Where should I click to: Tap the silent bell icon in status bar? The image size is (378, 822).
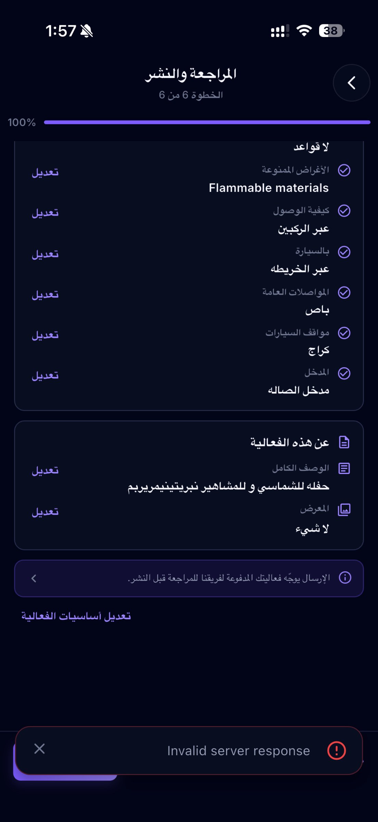(87, 31)
